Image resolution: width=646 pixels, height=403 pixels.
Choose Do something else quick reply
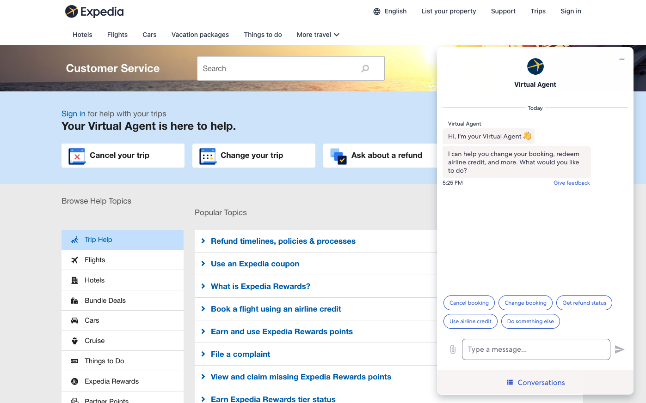tap(530, 321)
